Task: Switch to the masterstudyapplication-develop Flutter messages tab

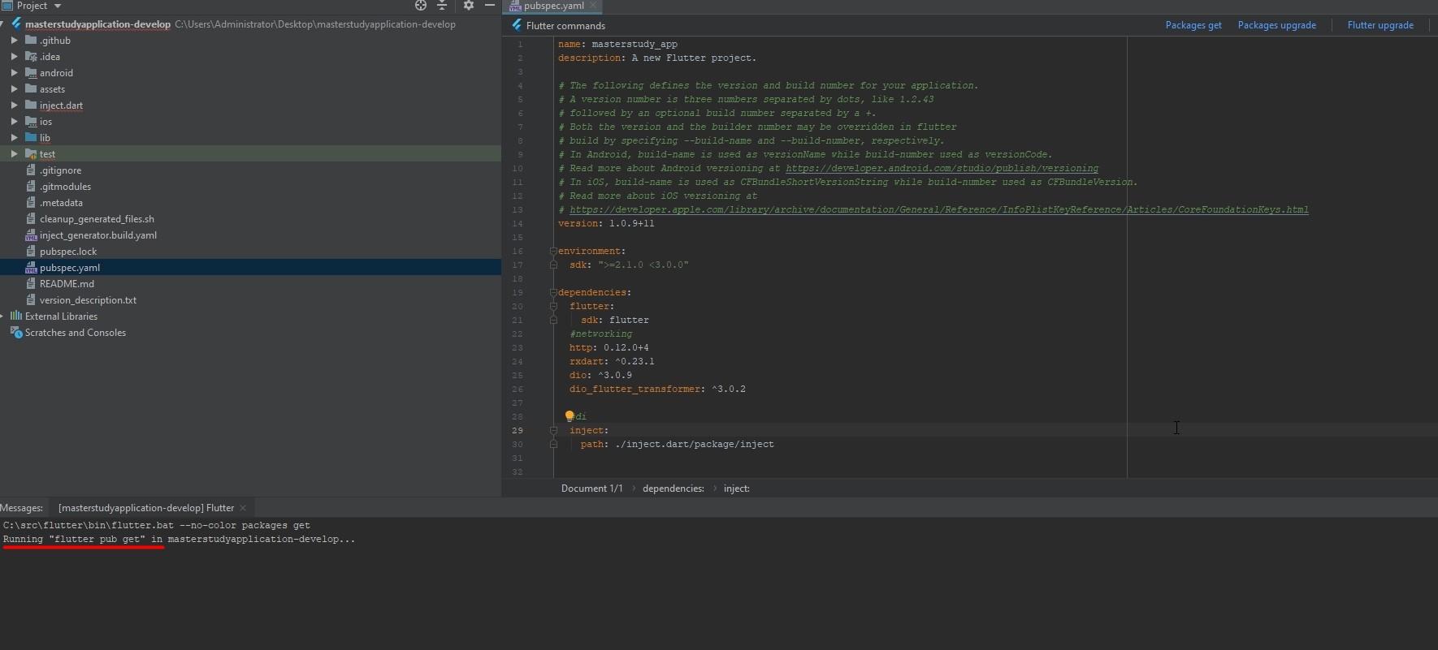Action: coord(146,508)
